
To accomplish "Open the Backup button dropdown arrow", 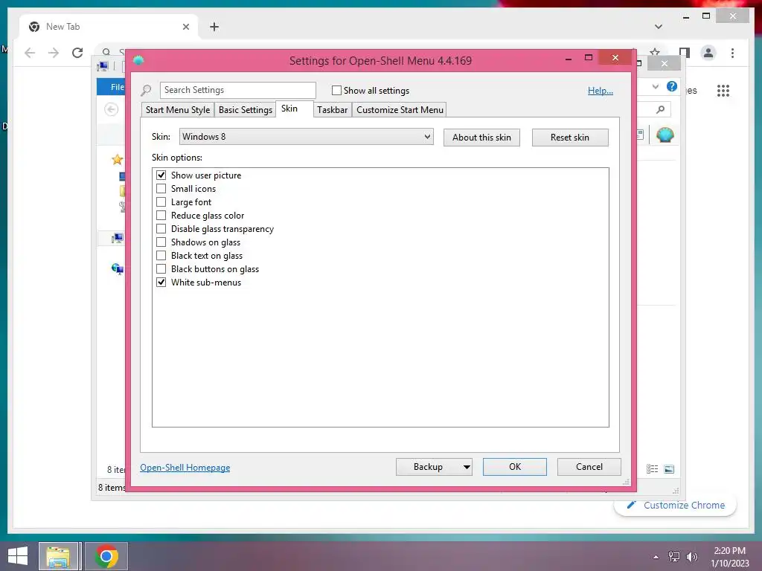I will coord(466,467).
